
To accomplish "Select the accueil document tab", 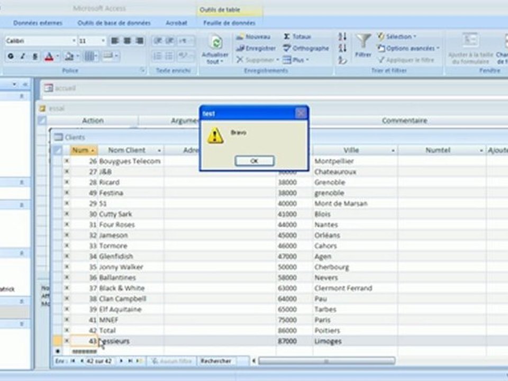I will click(61, 88).
